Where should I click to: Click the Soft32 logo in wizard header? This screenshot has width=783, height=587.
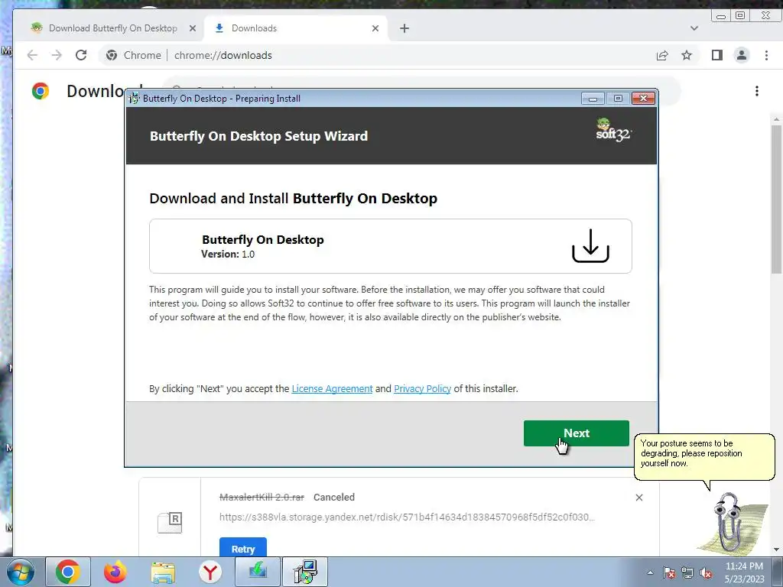[x=613, y=130]
